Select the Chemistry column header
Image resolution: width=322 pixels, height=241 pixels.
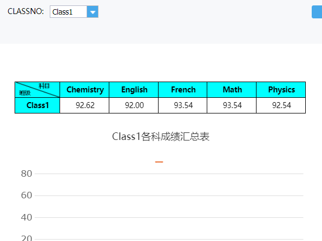pos(84,90)
